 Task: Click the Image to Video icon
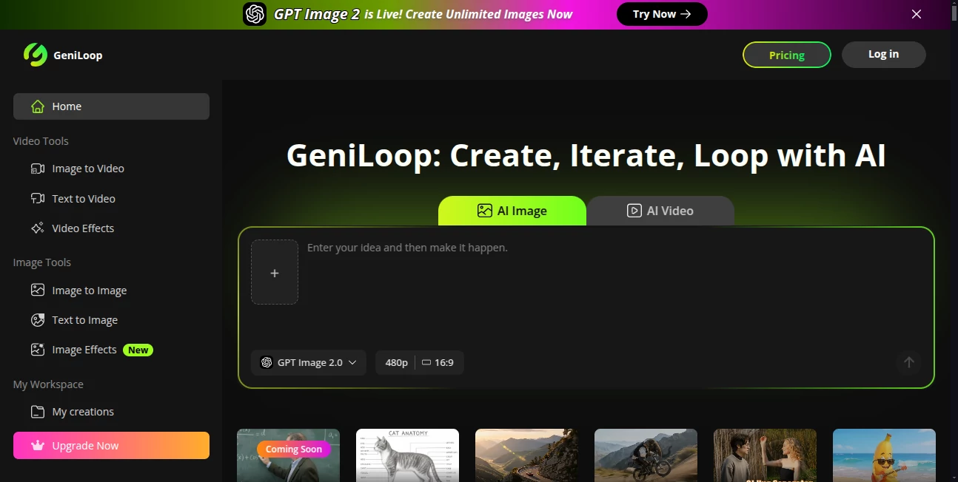[38, 169]
